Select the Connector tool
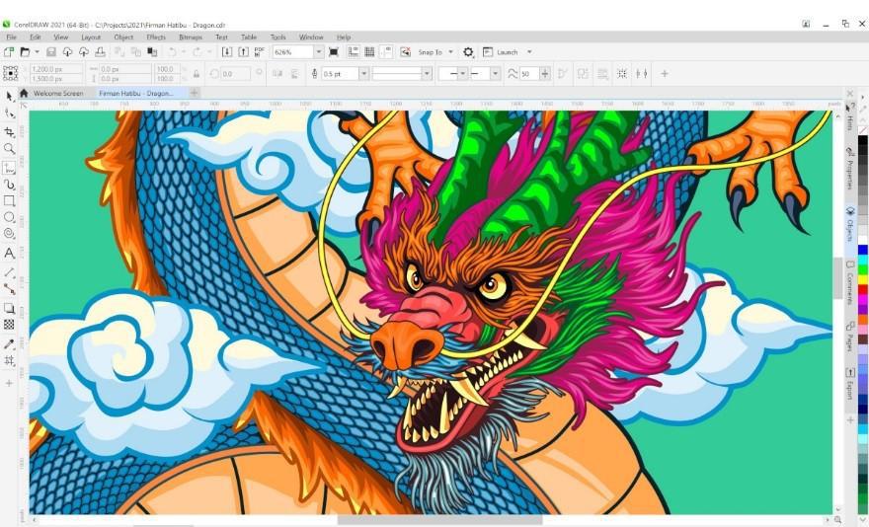The height and width of the screenshot is (527, 869). pos(9,289)
